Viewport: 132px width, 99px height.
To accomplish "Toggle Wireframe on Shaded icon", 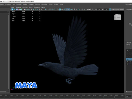I will click(x=64, y=9).
